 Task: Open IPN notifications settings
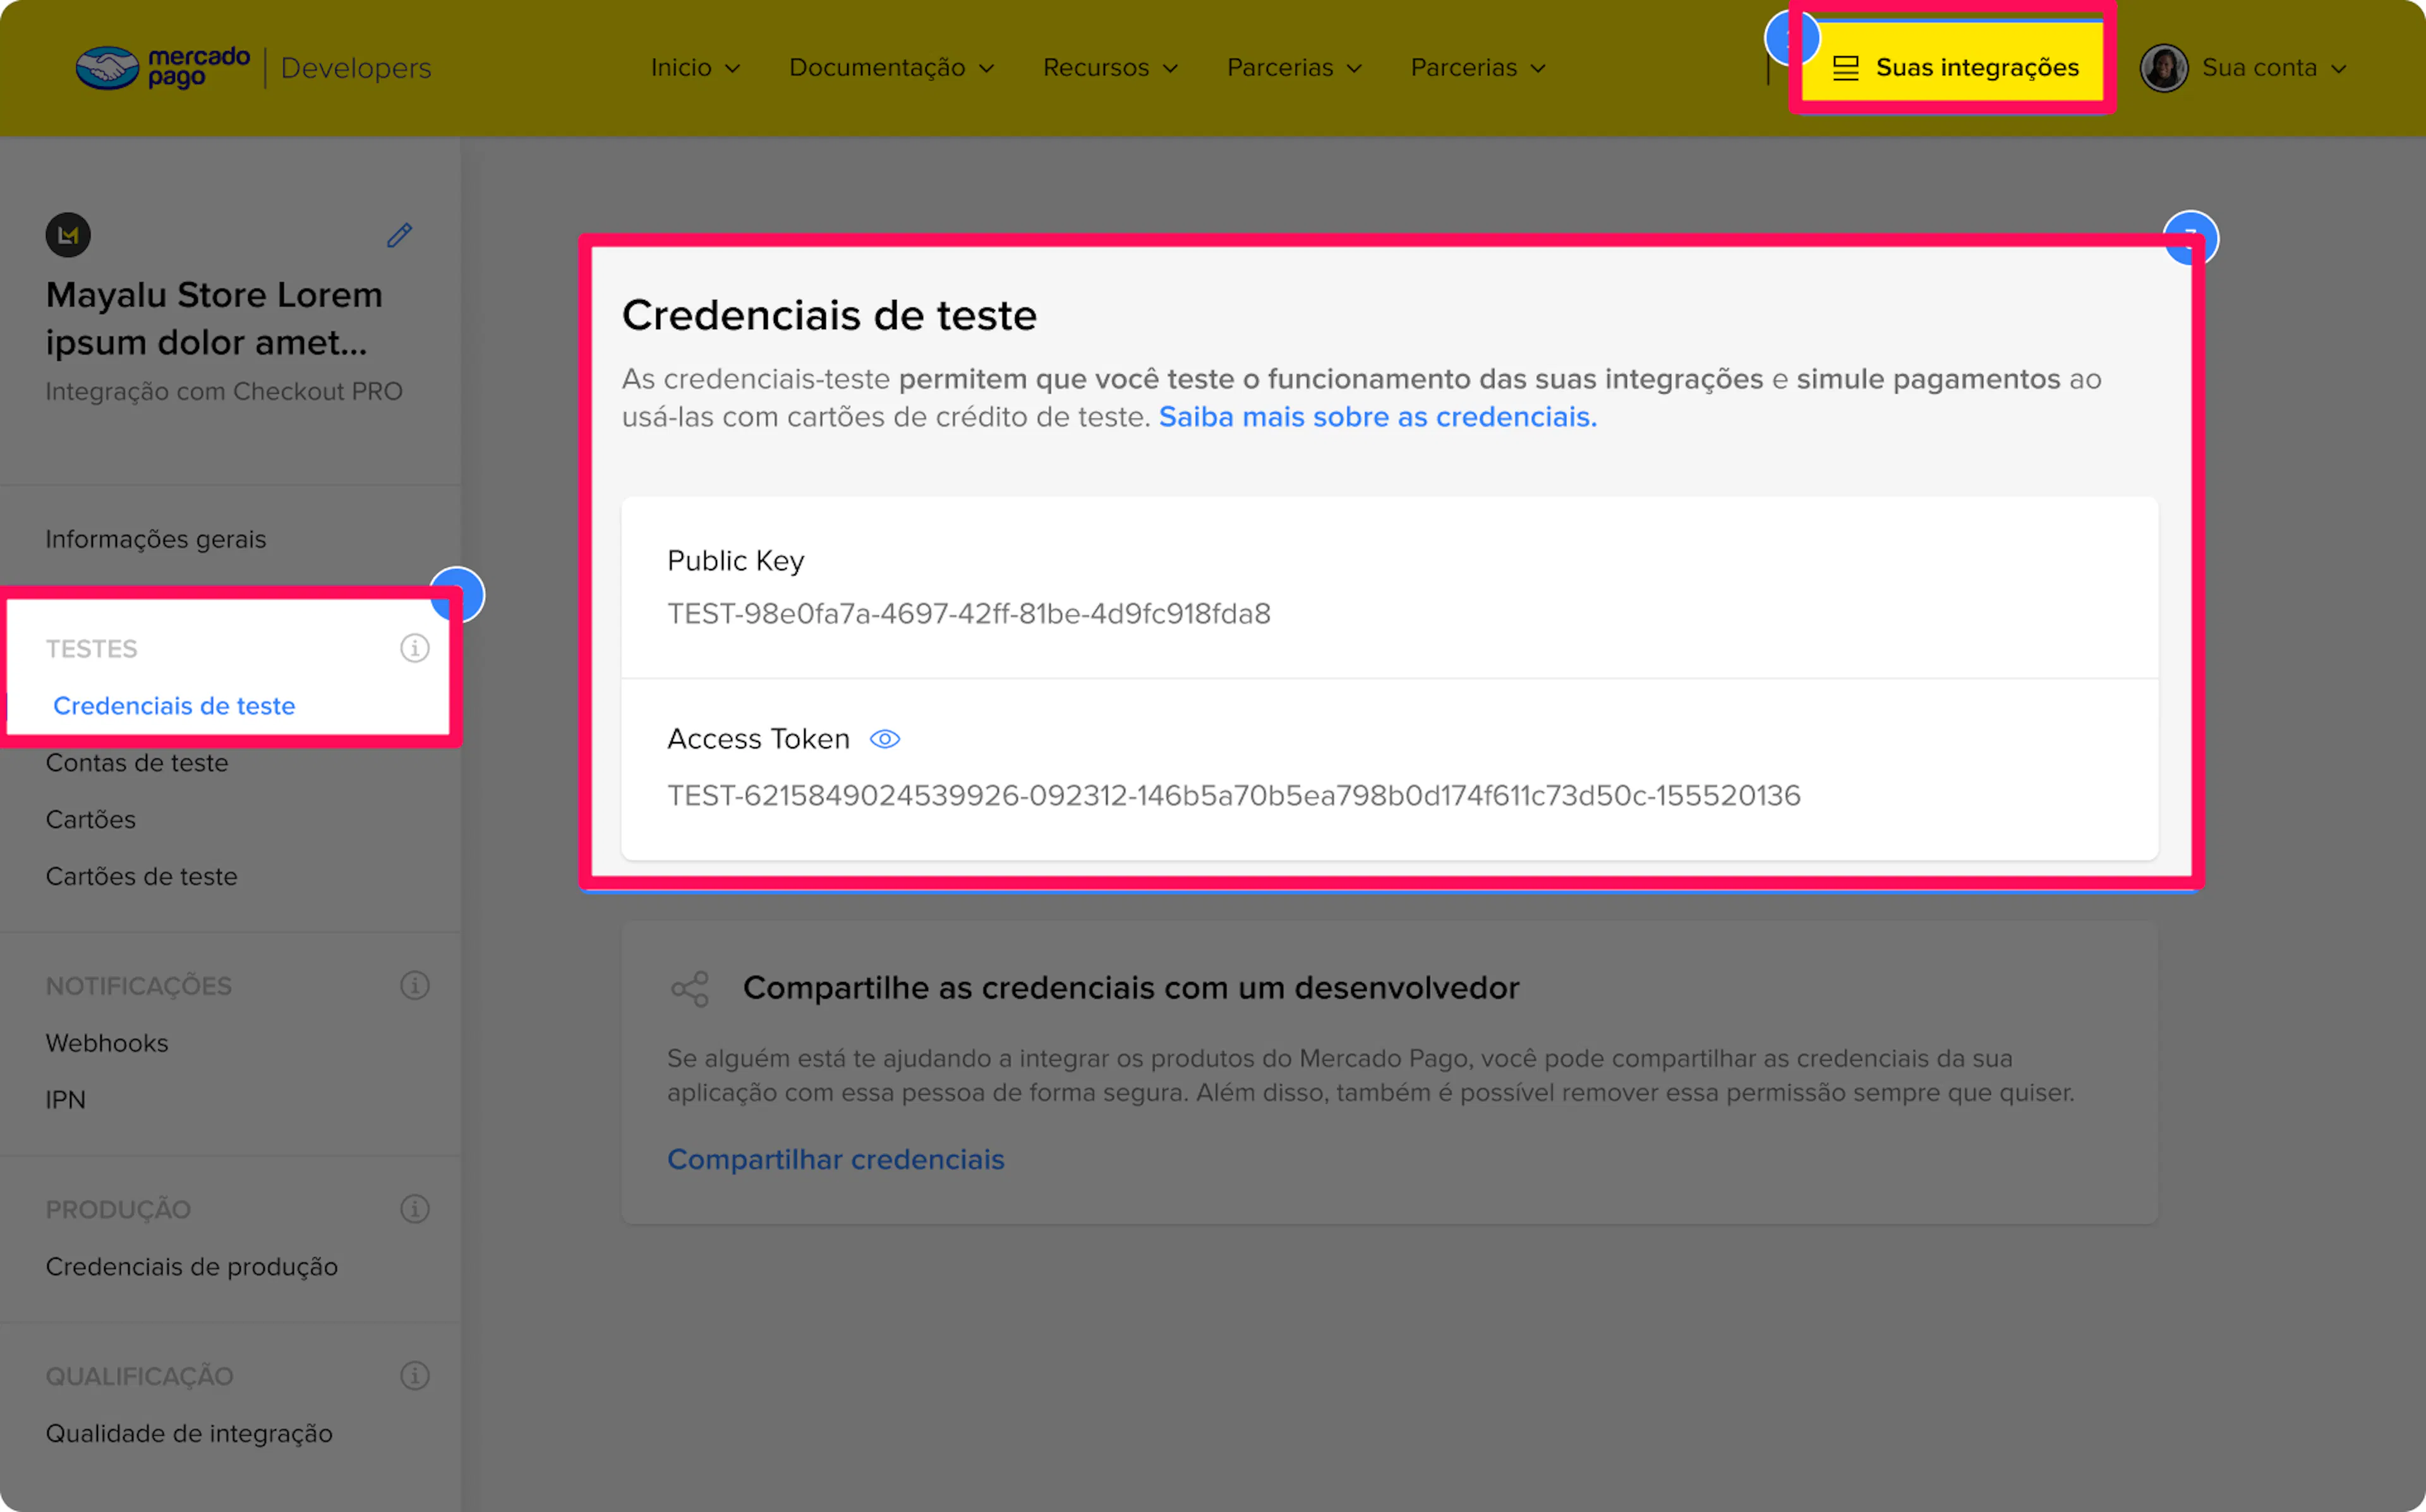point(66,1099)
